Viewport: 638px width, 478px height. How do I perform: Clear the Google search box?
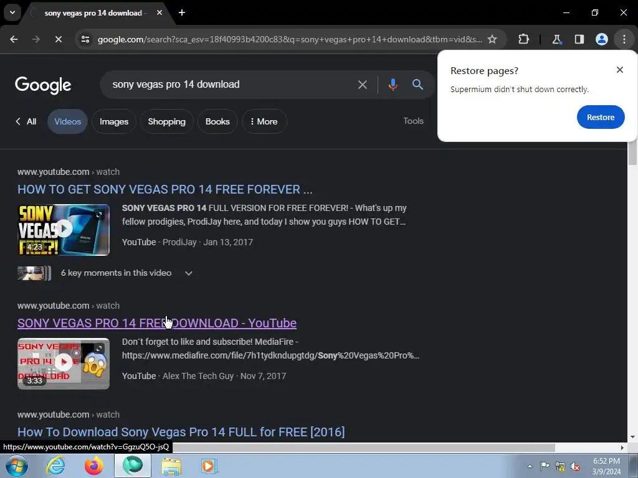(362, 85)
